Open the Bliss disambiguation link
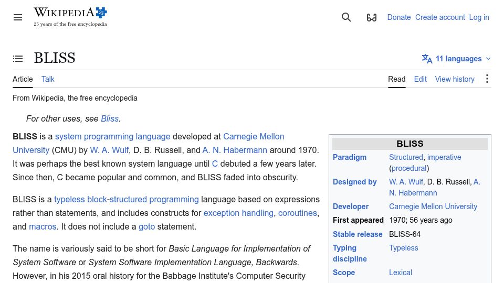Viewport: 504px width, 283px height. [x=110, y=119]
